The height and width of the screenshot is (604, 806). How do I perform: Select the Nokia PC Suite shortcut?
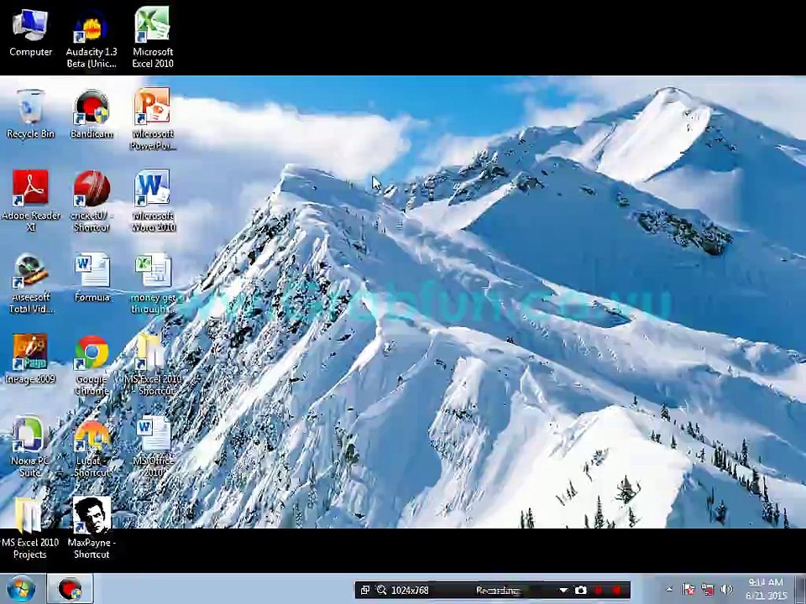tap(30, 446)
